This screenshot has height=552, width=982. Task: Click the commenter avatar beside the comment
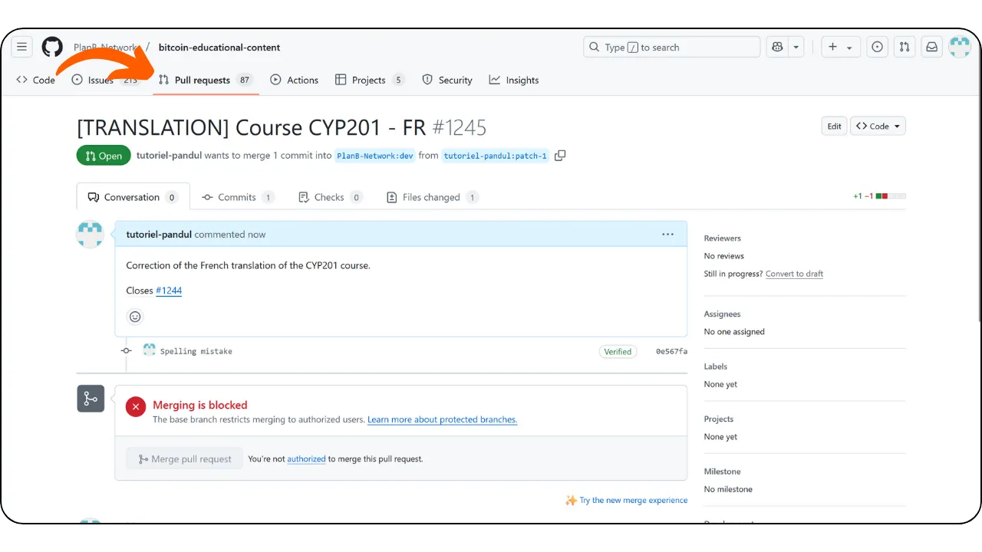click(x=90, y=235)
